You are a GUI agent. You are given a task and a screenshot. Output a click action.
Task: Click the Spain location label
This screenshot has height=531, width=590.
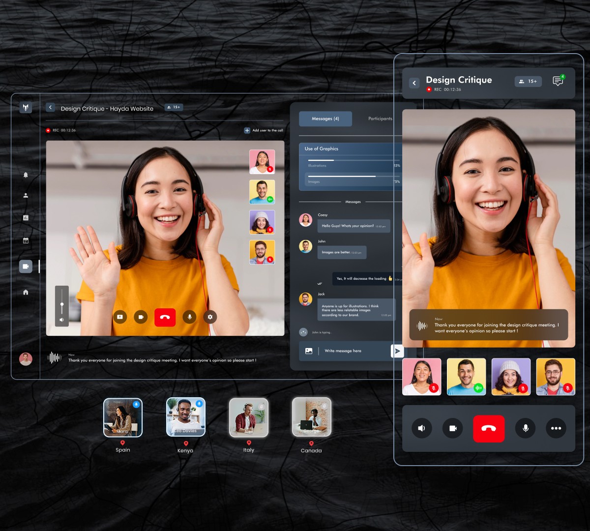[x=123, y=450]
